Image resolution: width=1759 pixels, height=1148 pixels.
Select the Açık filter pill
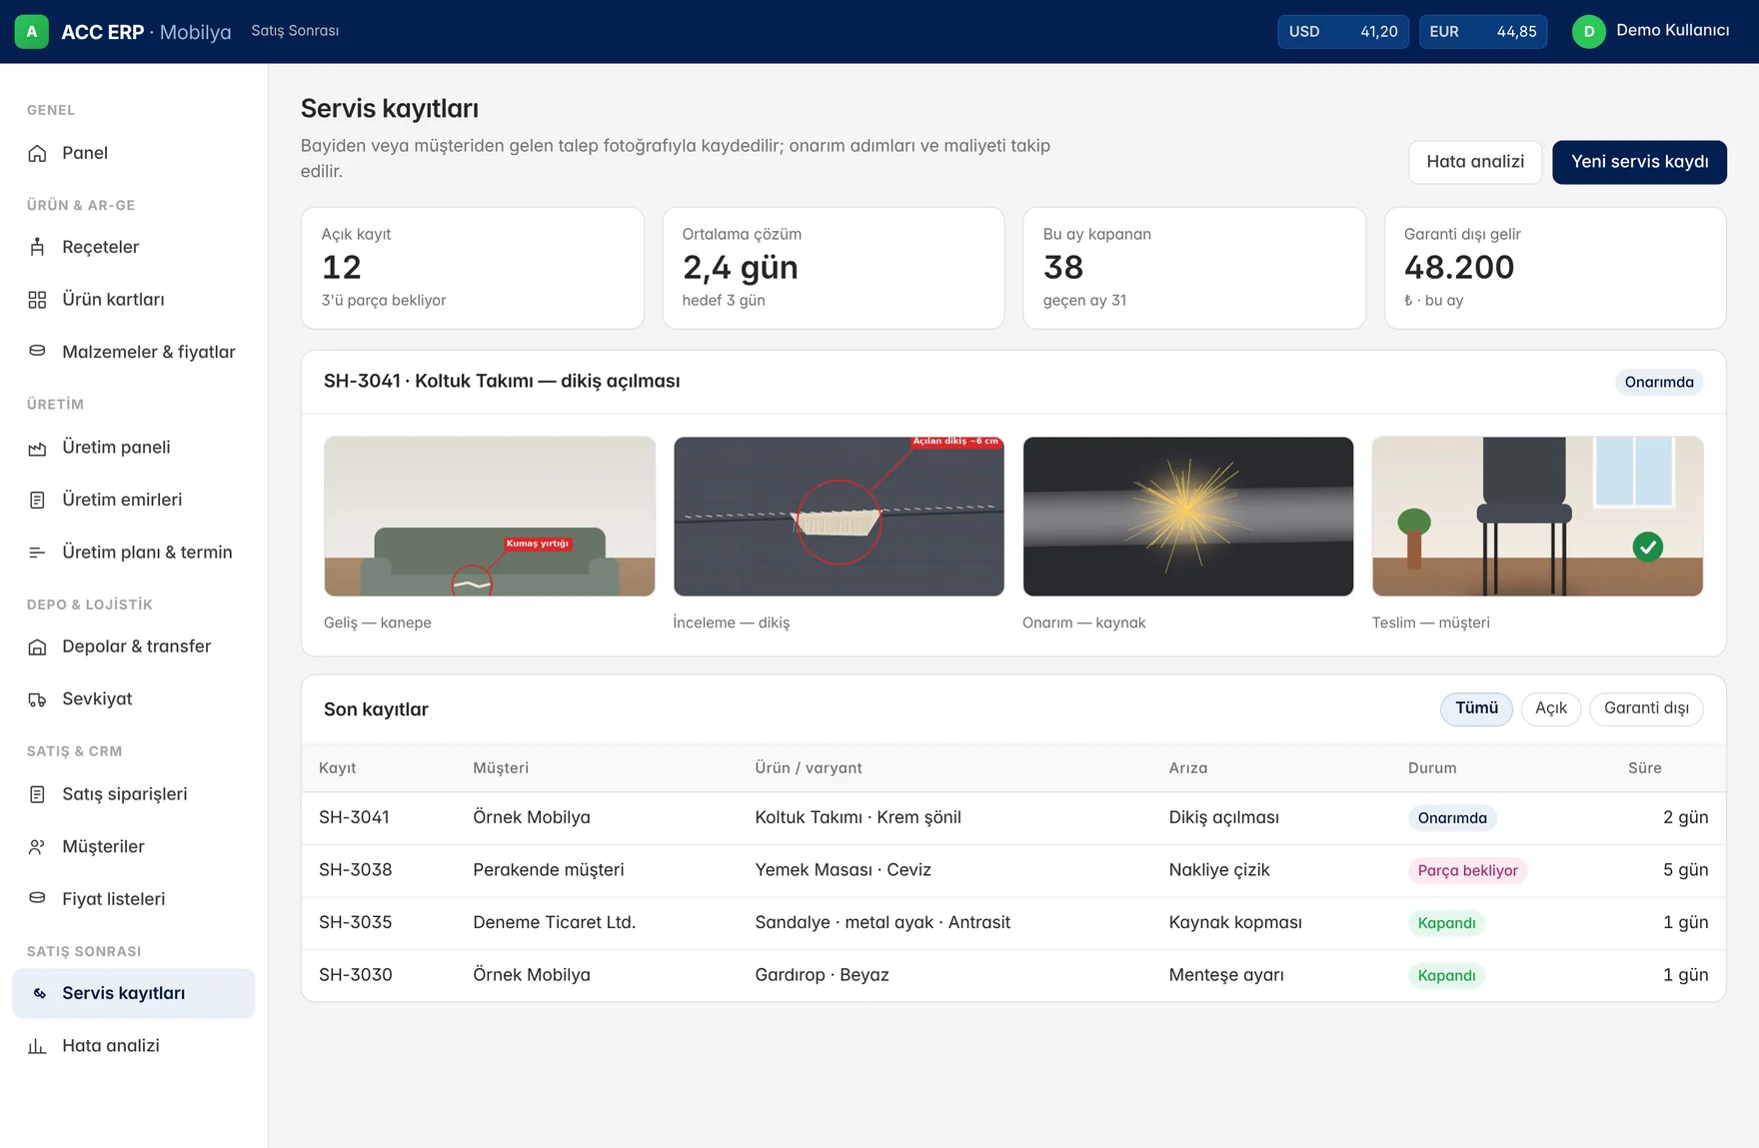(x=1551, y=708)
